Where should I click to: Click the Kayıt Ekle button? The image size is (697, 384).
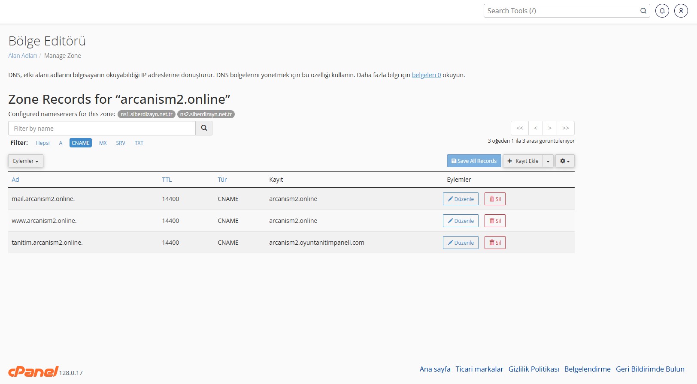pyautogui.click(x=523, y=161)
